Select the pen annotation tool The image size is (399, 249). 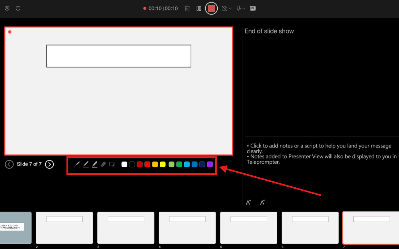click(x=86, y=164)
